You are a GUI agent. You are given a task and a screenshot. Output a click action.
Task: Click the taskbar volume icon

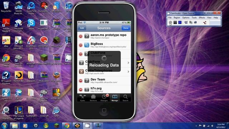pos(213,126)
